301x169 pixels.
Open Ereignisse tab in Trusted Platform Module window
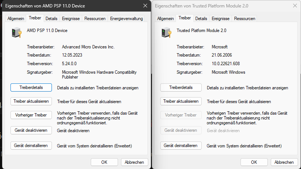pyautogui.click(x=221, y=19)
